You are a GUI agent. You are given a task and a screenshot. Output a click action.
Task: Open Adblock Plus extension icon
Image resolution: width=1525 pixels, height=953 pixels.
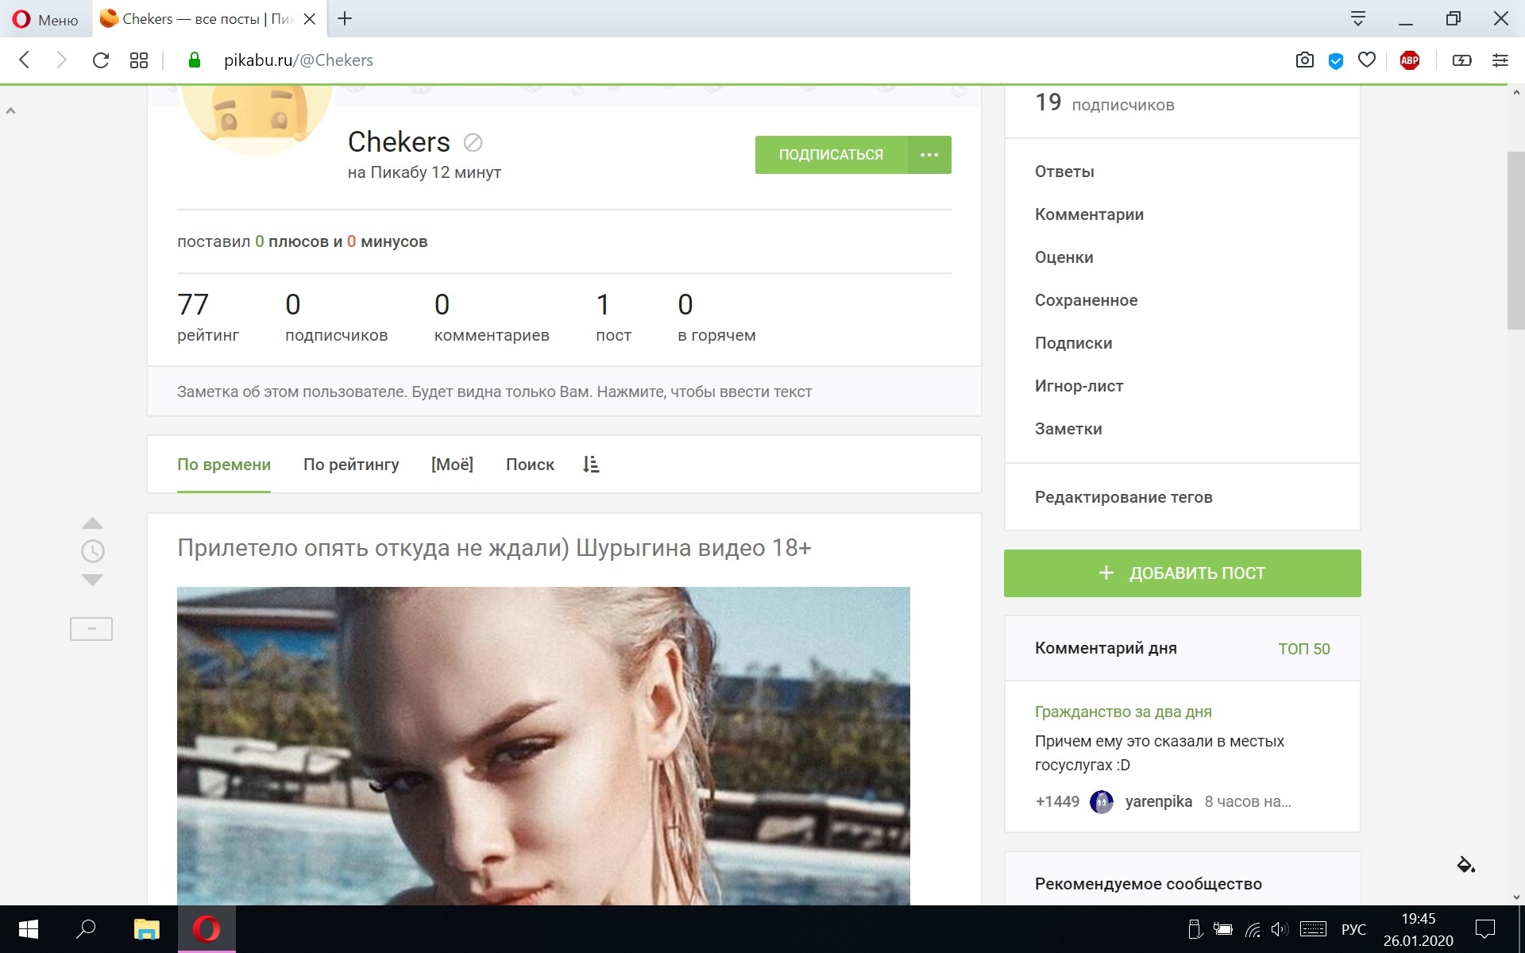[x=1410, y=60]
